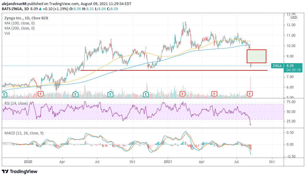Click the ZNGA symbol price tag

(277, 66)
